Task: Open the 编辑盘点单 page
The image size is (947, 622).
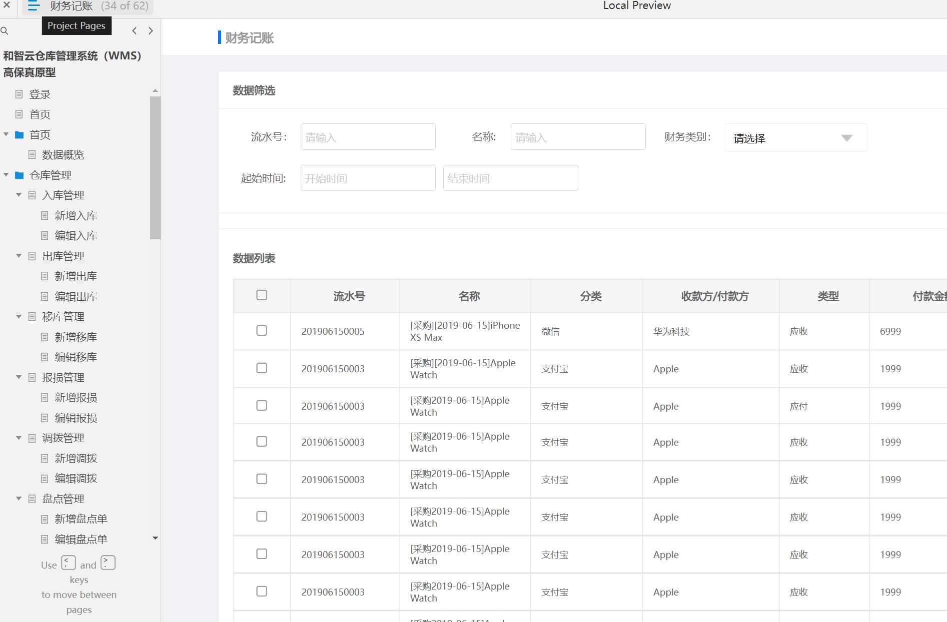Action: 81,540
